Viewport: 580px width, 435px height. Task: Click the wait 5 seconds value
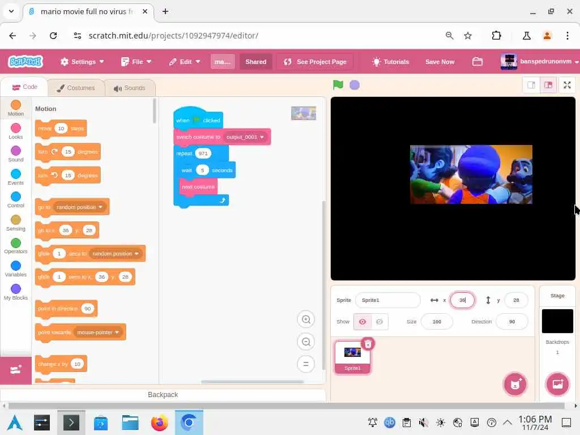[x=202, y=170]
